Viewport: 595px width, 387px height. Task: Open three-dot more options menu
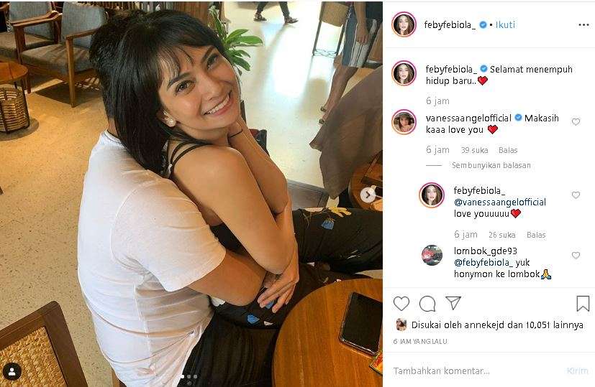[583, 25]
